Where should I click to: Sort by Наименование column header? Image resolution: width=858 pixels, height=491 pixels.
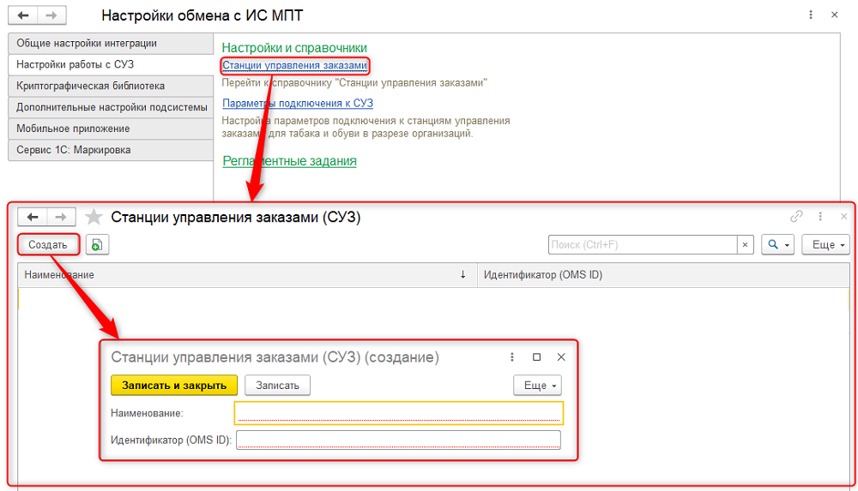247,275
